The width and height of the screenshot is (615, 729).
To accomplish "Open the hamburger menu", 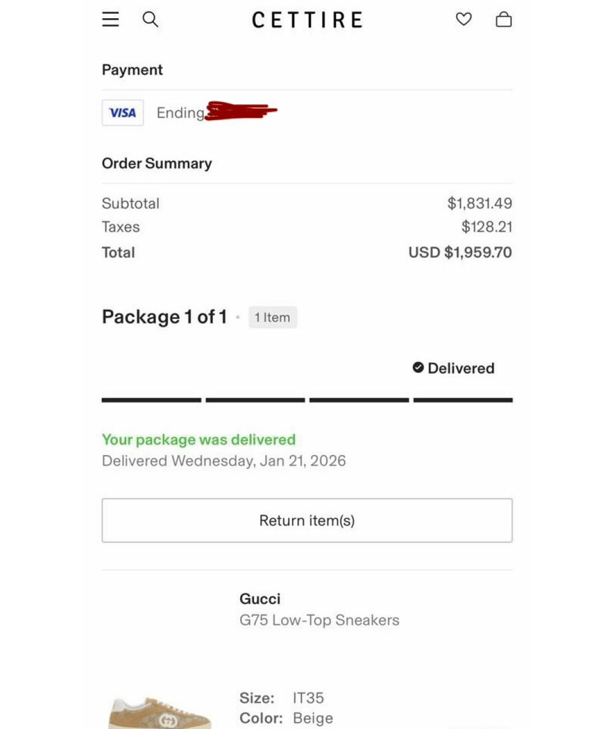I will pos(110,19).
